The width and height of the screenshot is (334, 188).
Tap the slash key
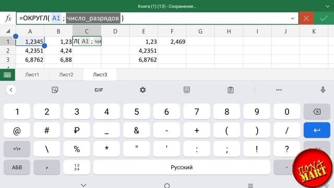coord(287,130)
